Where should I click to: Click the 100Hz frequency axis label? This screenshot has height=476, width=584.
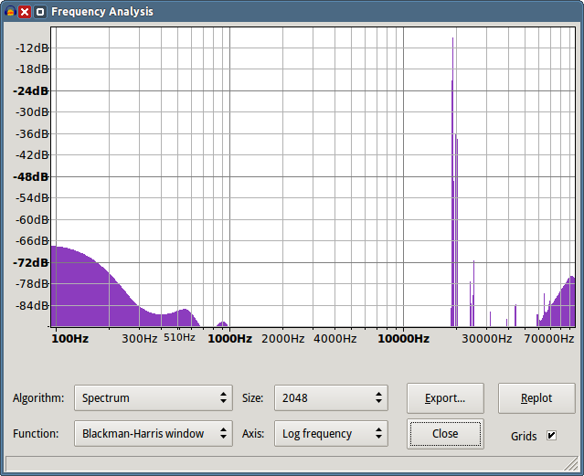click(x=70, y=339)
